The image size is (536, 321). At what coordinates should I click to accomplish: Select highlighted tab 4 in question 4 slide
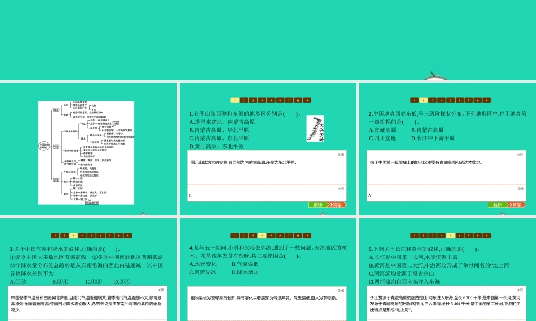point(262,236)
